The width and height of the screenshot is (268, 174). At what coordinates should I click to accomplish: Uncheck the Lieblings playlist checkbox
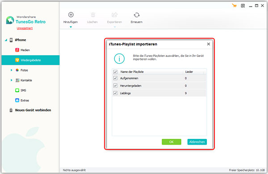(115, 93)
